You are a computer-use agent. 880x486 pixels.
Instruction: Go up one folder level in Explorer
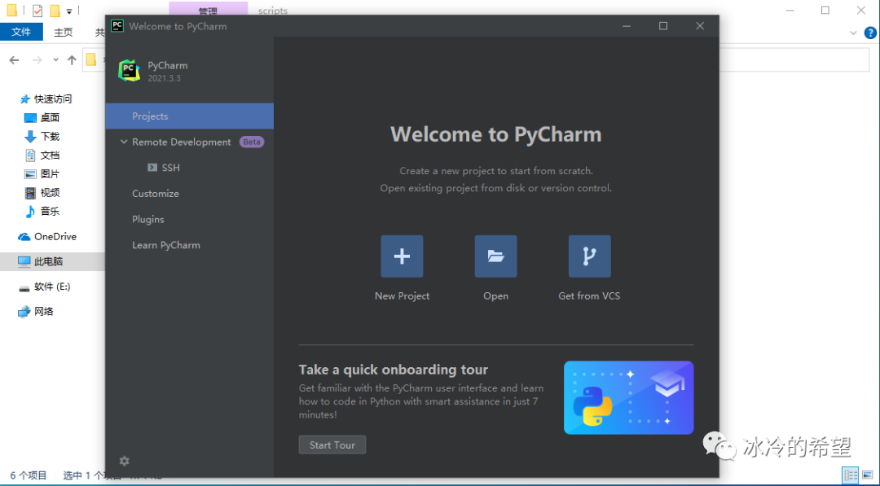pyautogui.click(x=71, y=60)
